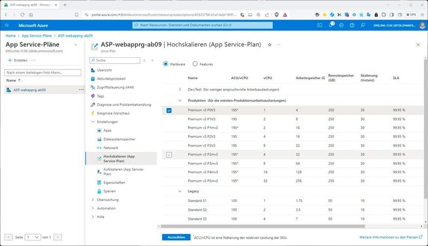Expand the Überwachung menu section
428x246 pixels.
click(93, 199)
